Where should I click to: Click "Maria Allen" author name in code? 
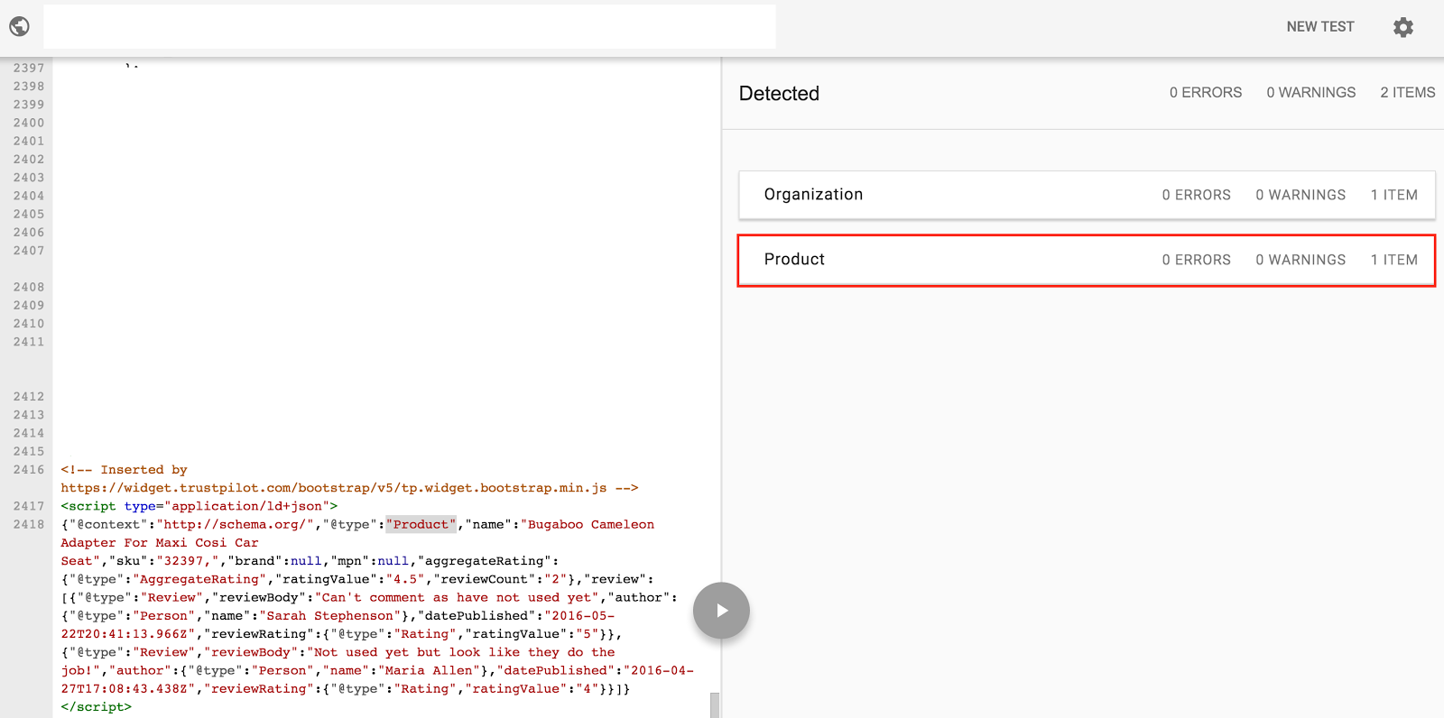pyautogui.click(x=429, y=670)
